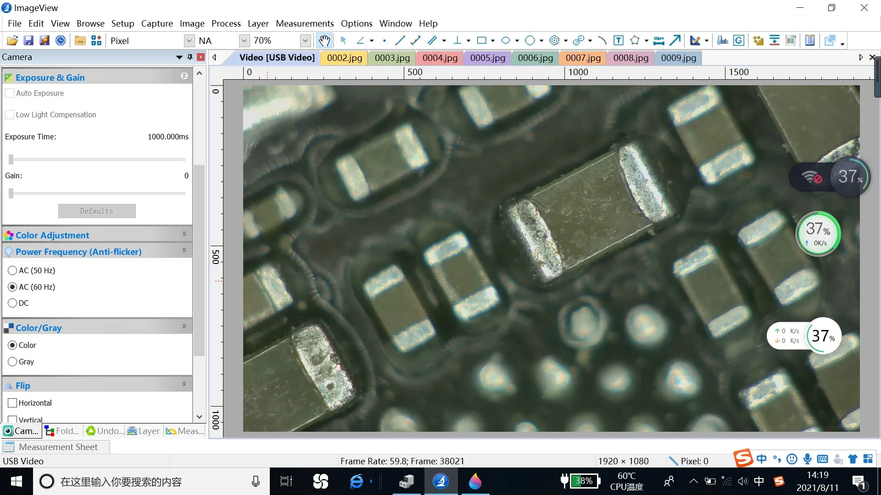Screen dimensions: 881x495
Task: Open the Open File folder icon
Action: click(x=12, y=40)
